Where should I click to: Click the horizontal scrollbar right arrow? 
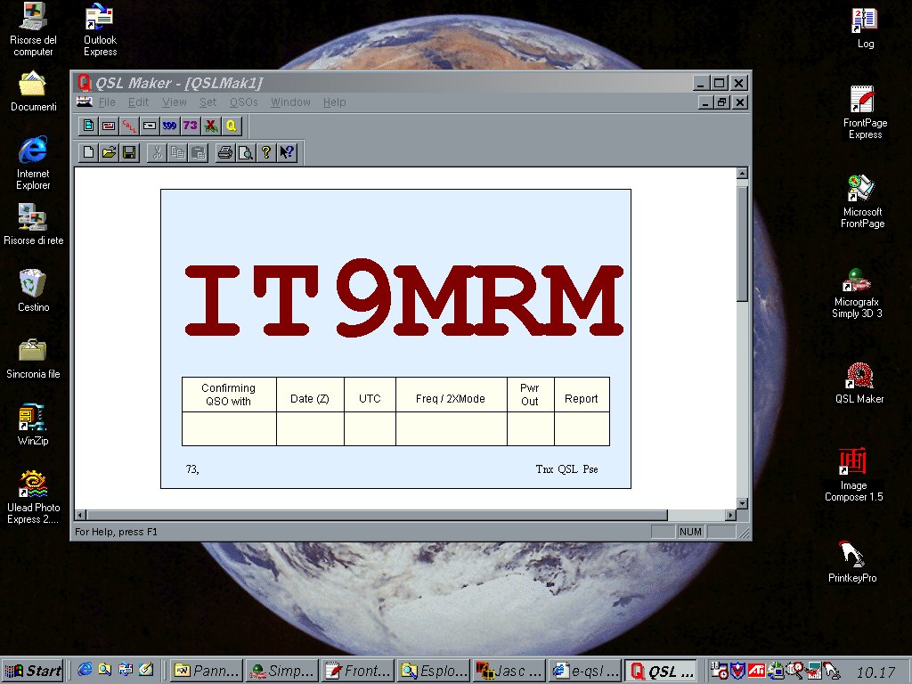(730, 515)
